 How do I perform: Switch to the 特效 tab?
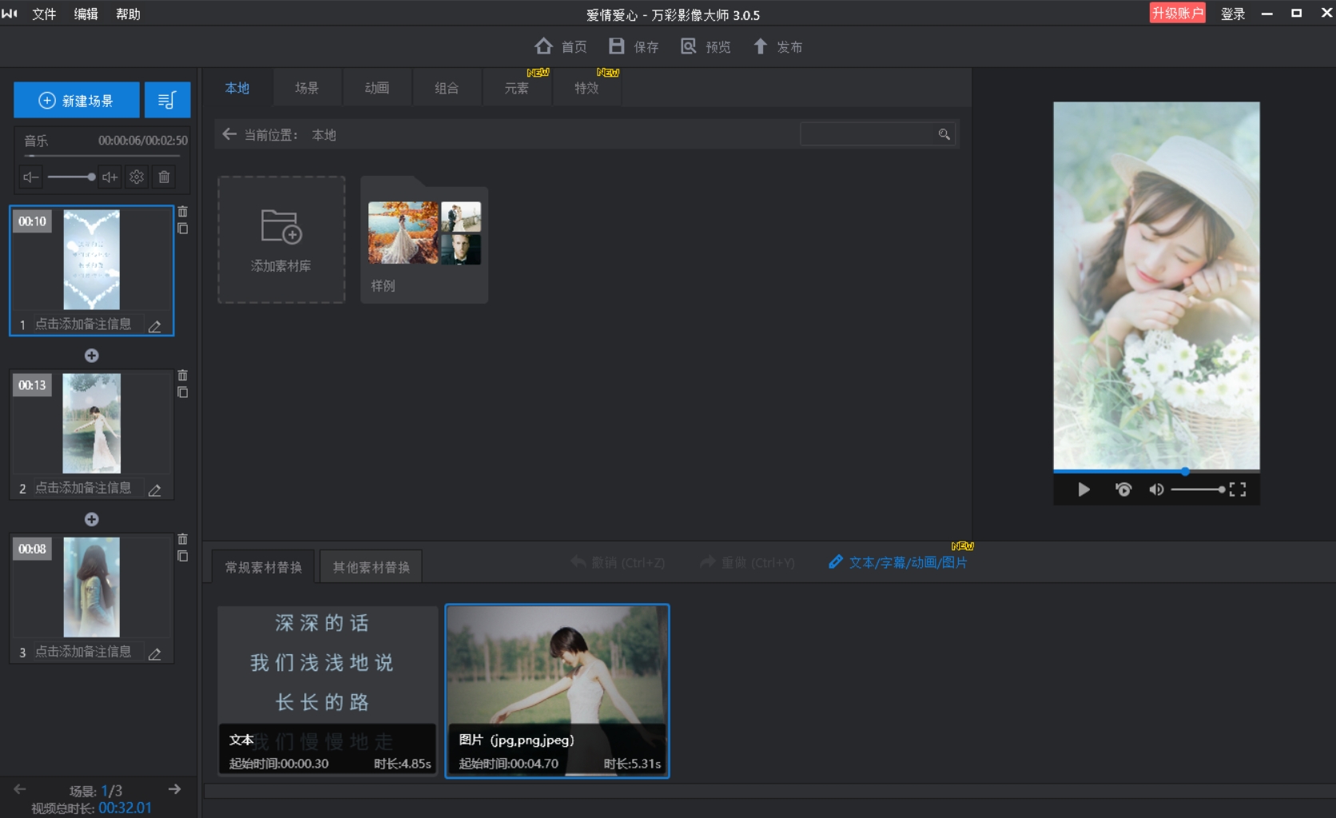click(586, 88)
